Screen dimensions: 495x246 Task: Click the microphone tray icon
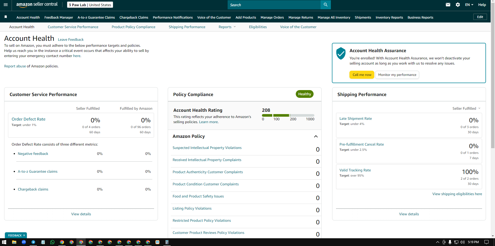tap(450, 242)
